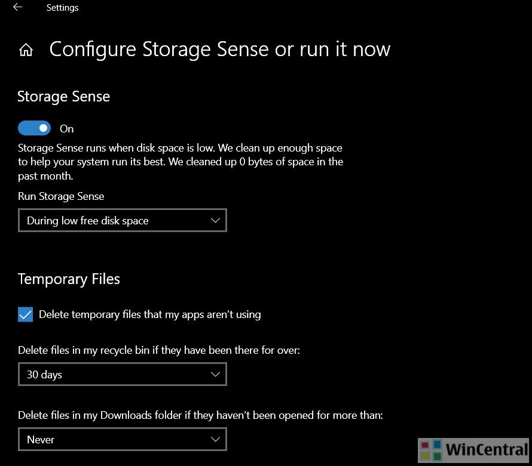The width and height of the screenshot is (532, 466).
Task: Turn off the Storage Sense toggle switch
Action: (x=34, y=128)
